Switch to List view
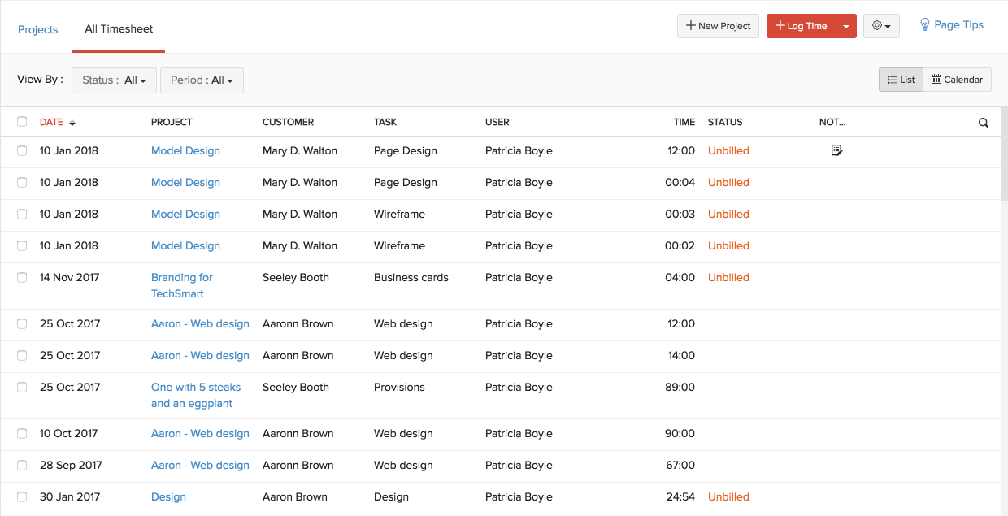This screenshot has width=1008, height=516. tap(901, 80)
